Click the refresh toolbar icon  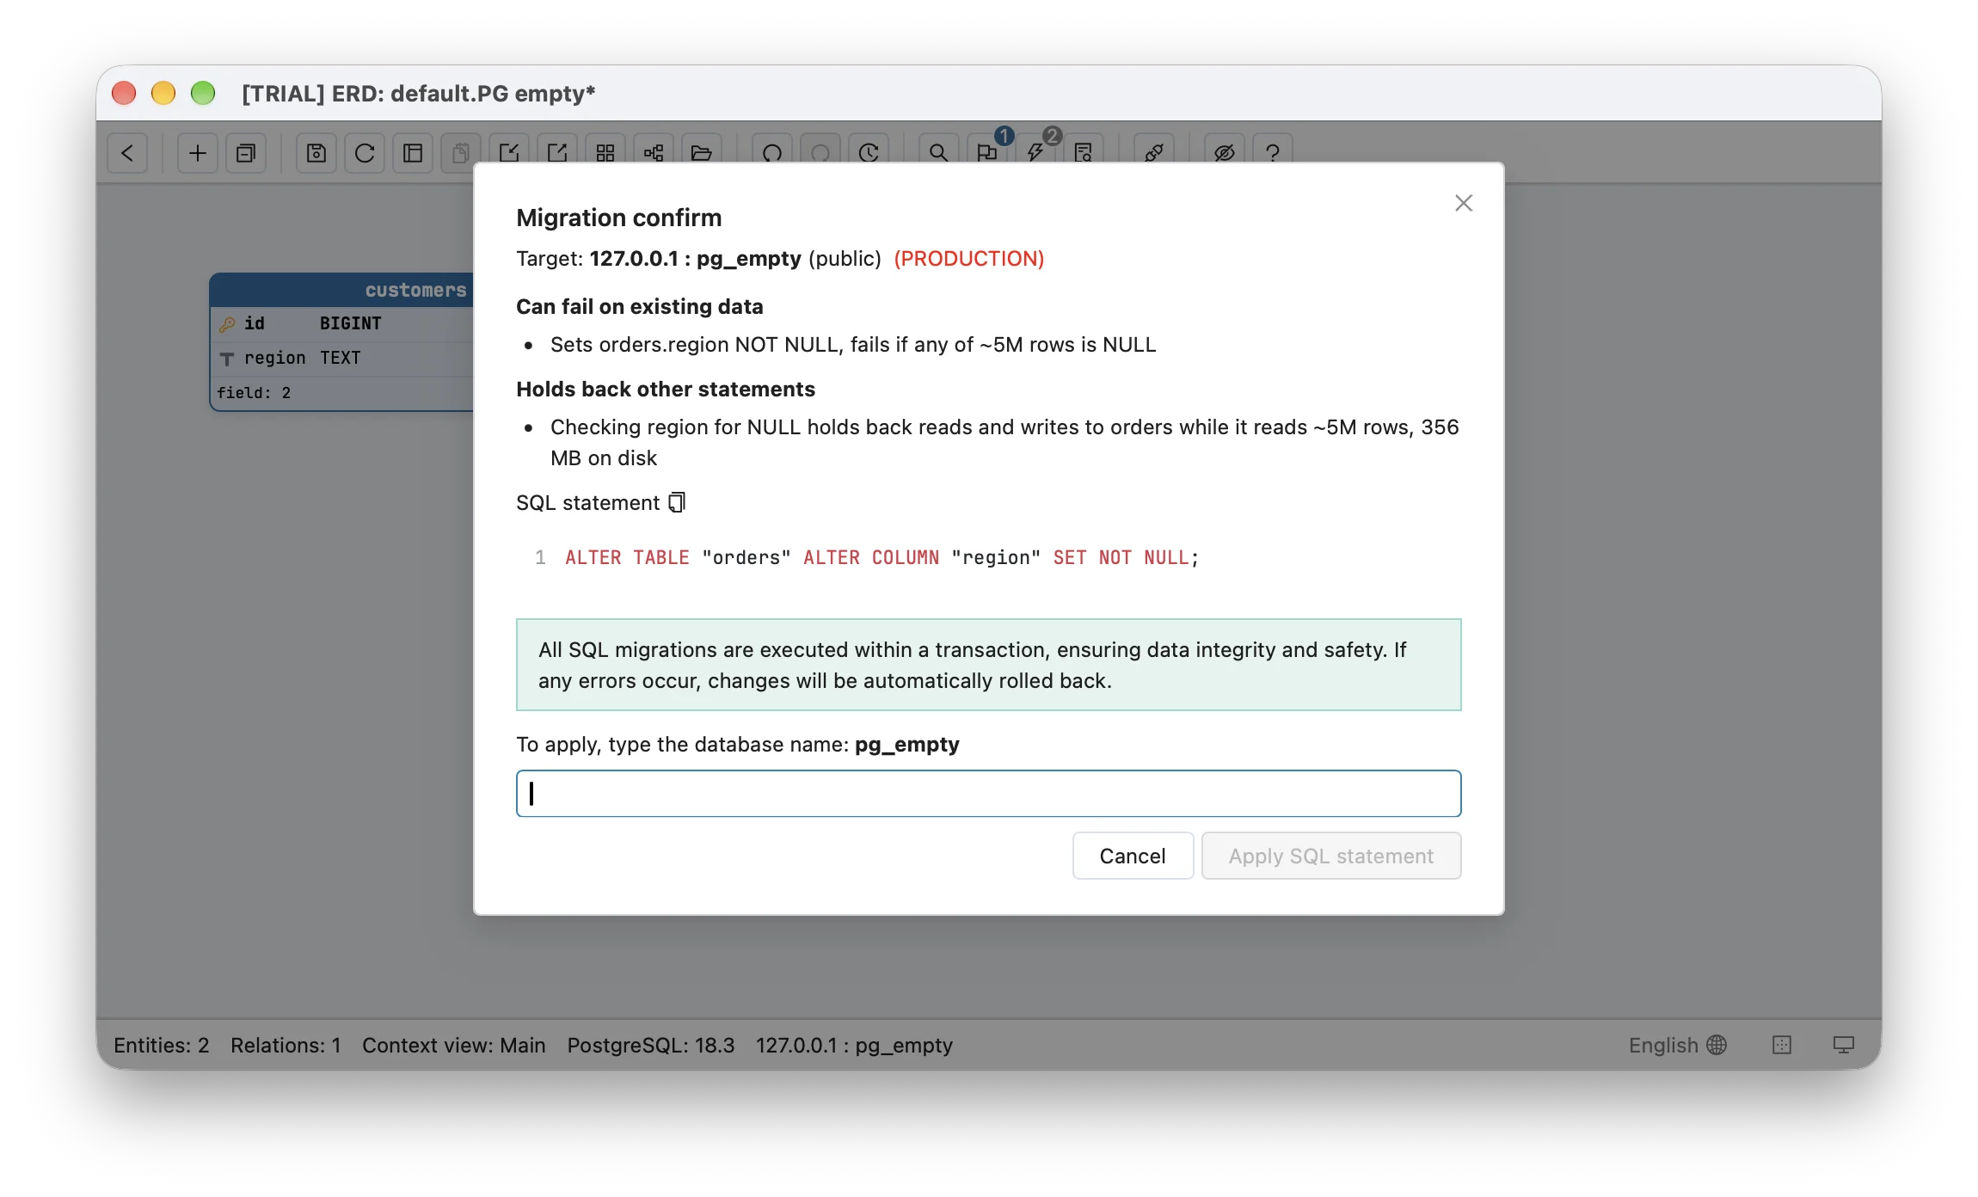365,153
